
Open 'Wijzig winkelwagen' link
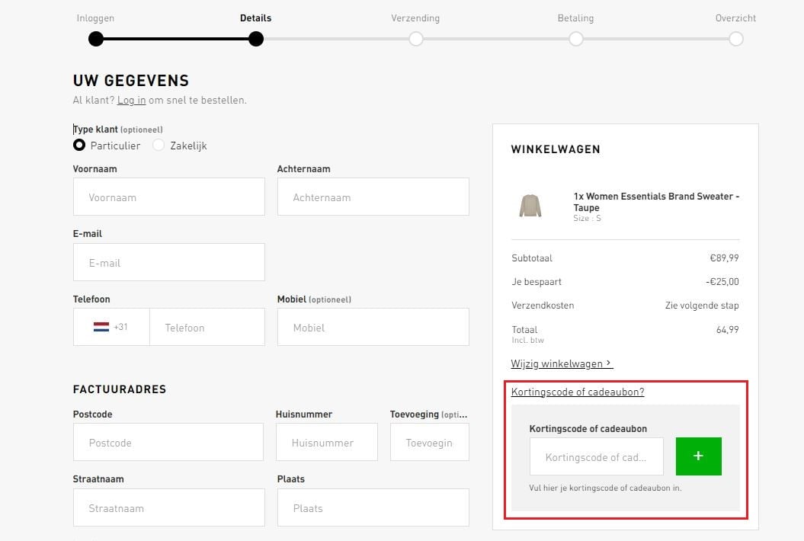(562, 364)
